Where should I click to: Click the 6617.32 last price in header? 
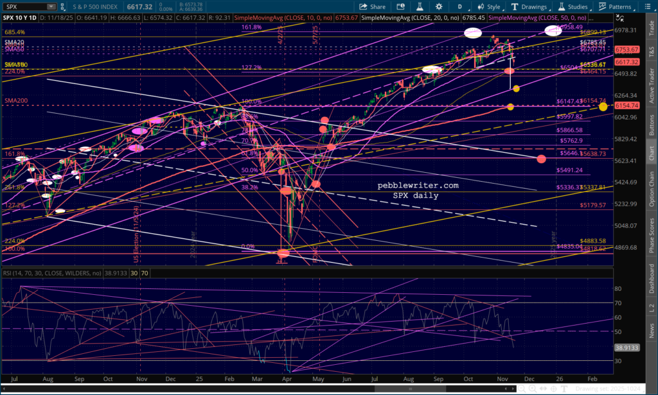[139, 6]
